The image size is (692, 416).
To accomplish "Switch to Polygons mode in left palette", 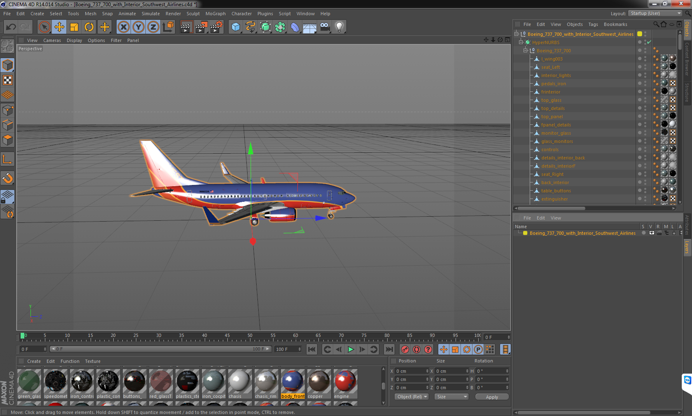I will 7,140.
